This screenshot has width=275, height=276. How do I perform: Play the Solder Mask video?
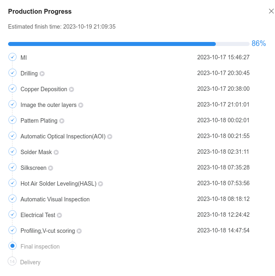pyautogui.click(x=56, y=152)
